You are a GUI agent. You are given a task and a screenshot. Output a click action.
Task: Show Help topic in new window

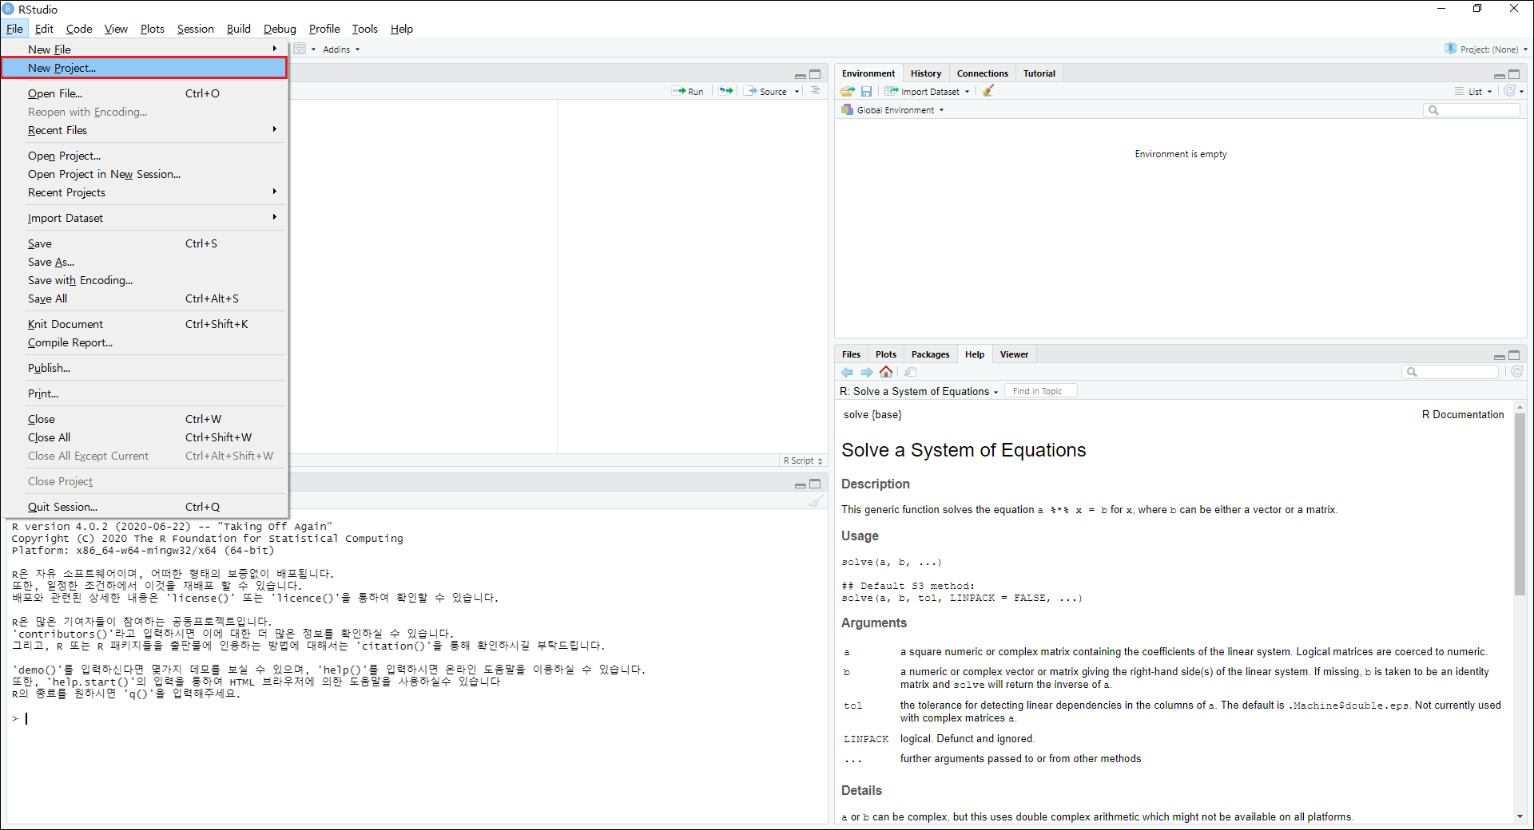[910, 372]
